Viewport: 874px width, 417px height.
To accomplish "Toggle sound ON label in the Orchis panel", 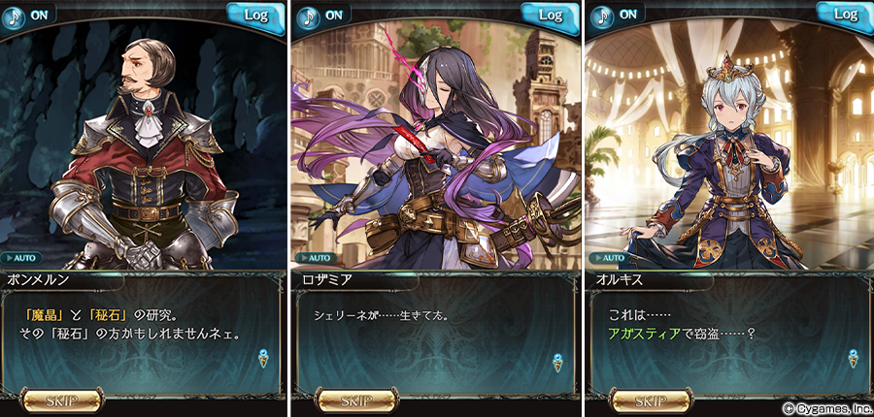I will [x=628, y=16].
